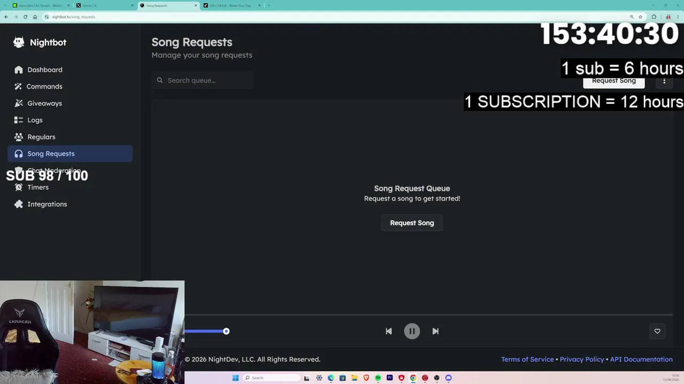The image size is (684, 384).
Task: Open File Explorer from taskbar
Action: coord(354,378)
